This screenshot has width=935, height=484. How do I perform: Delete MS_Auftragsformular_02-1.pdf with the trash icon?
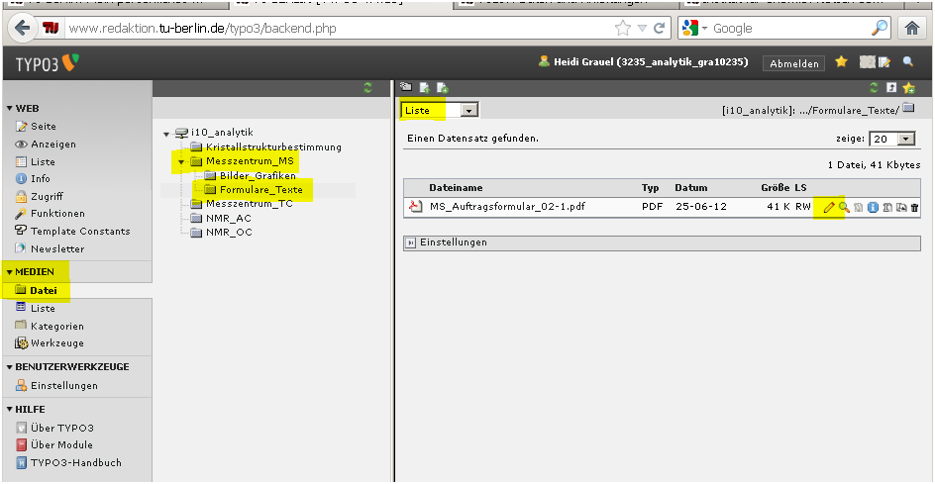point(915,208)
